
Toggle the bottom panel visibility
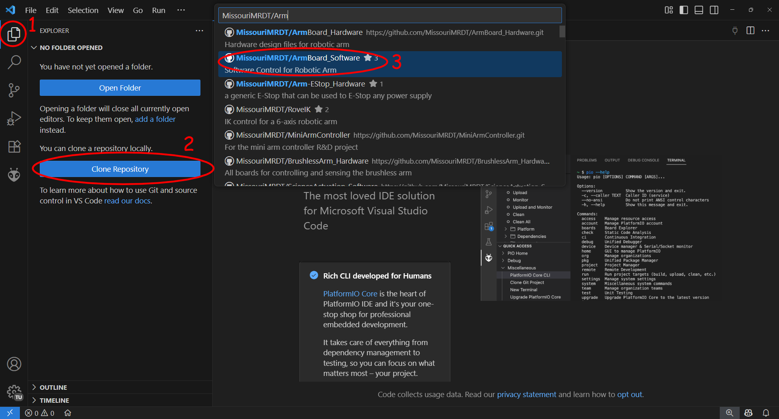(x=699, y=10)
